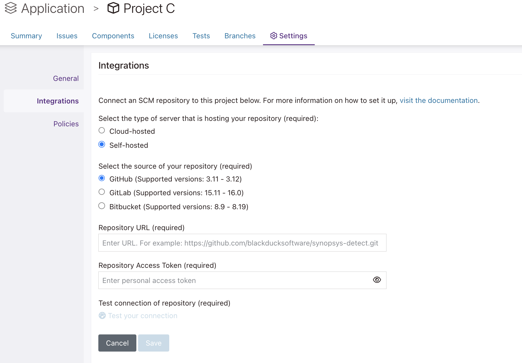Select the Cloud-hosted radio button
Image resolution: width=522 pixels, height=363 pixels.
click(x=102, y=131)
